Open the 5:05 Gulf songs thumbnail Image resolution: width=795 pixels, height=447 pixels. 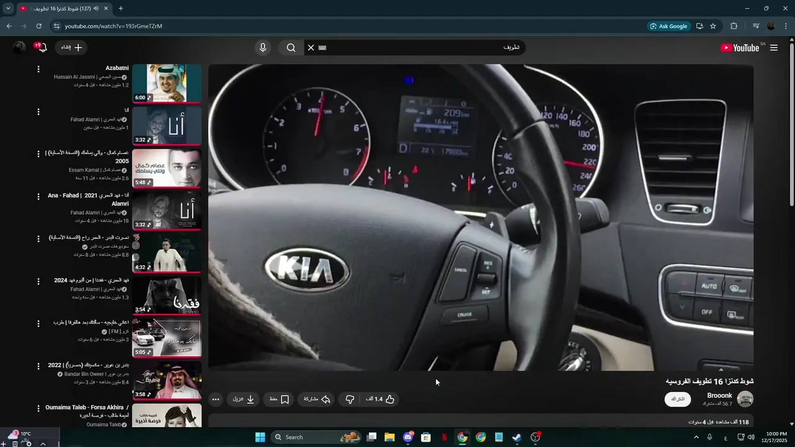pos(166,338)
